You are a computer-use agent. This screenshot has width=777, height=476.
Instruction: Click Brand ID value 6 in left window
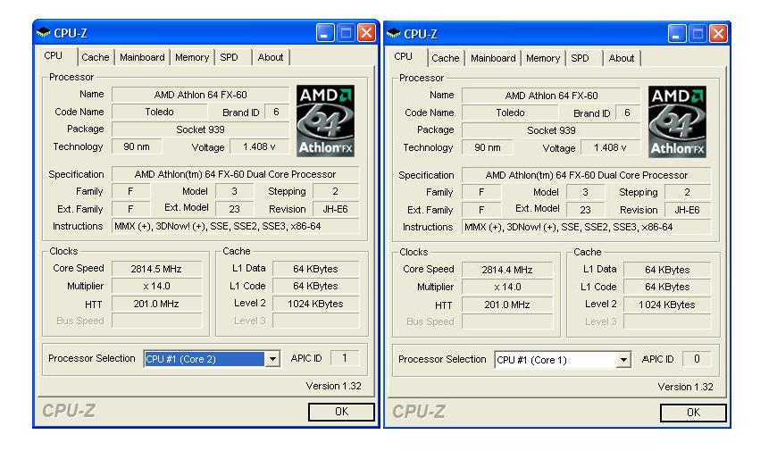point(277,112)
